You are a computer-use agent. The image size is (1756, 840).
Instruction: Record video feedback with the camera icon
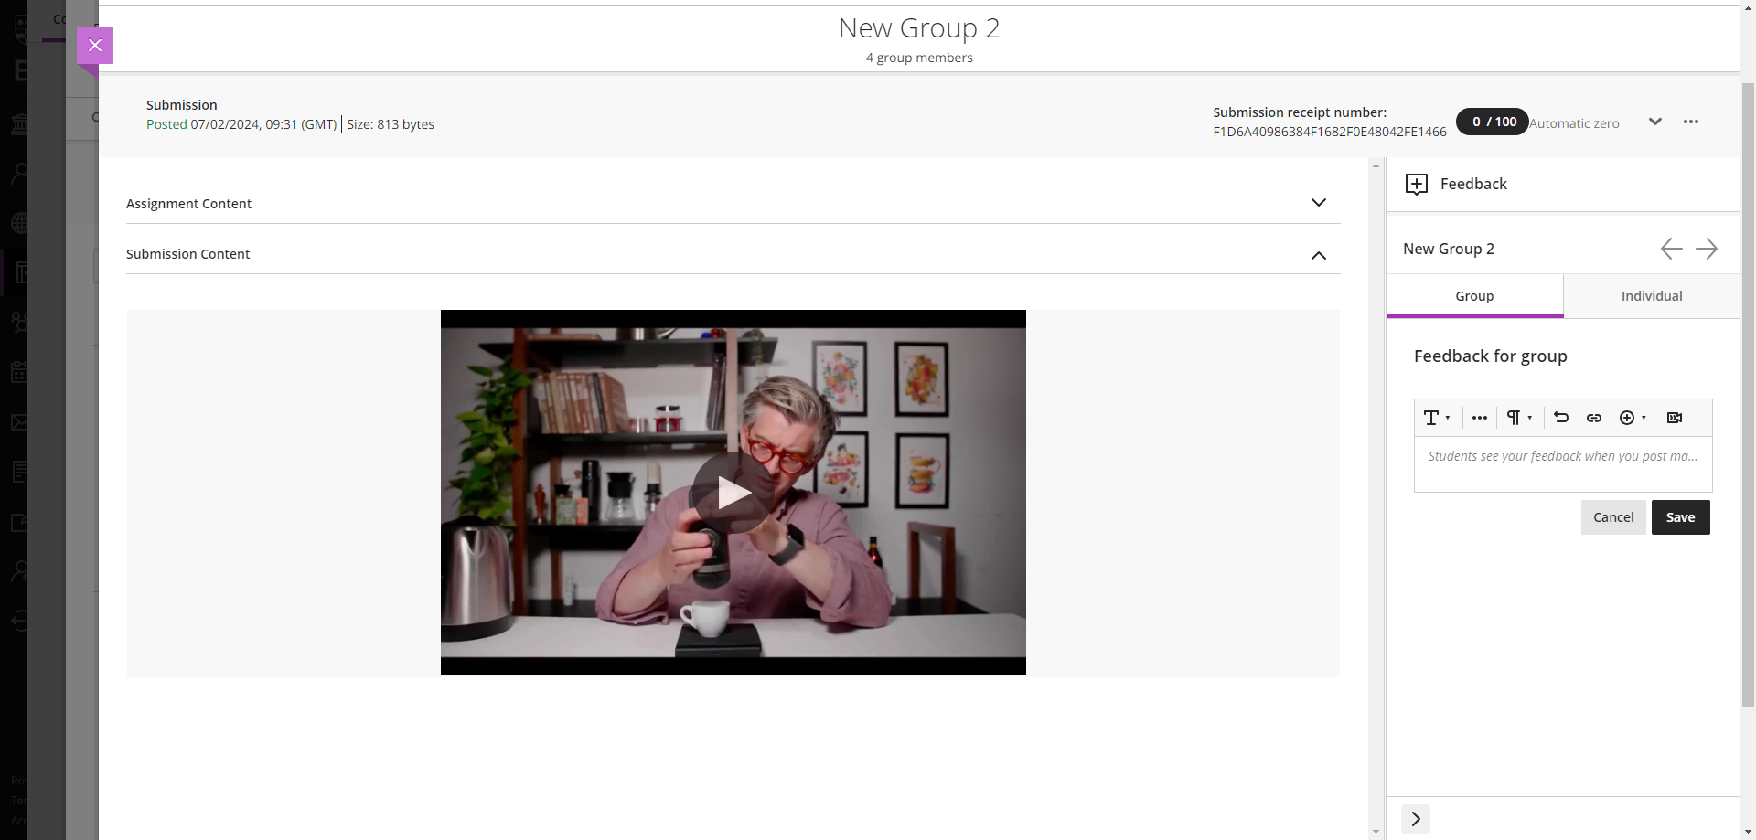pos(1675,418)
